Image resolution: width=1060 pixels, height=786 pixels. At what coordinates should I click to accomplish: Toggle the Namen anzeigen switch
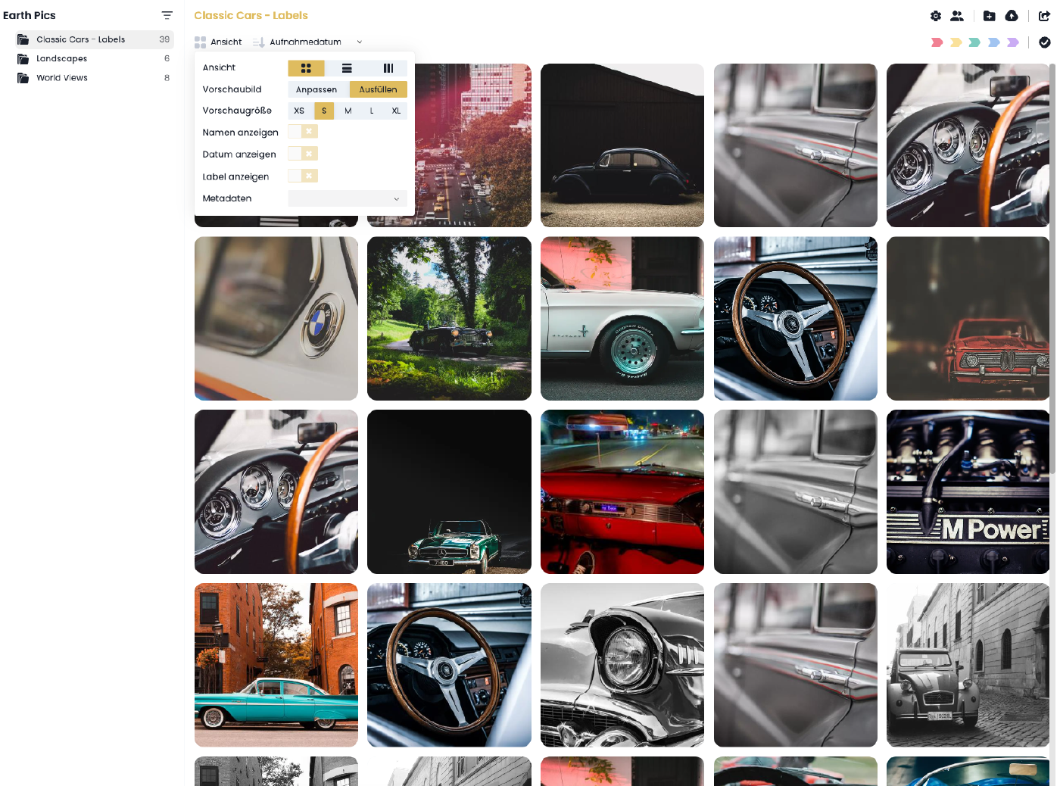tap(303, 132)
